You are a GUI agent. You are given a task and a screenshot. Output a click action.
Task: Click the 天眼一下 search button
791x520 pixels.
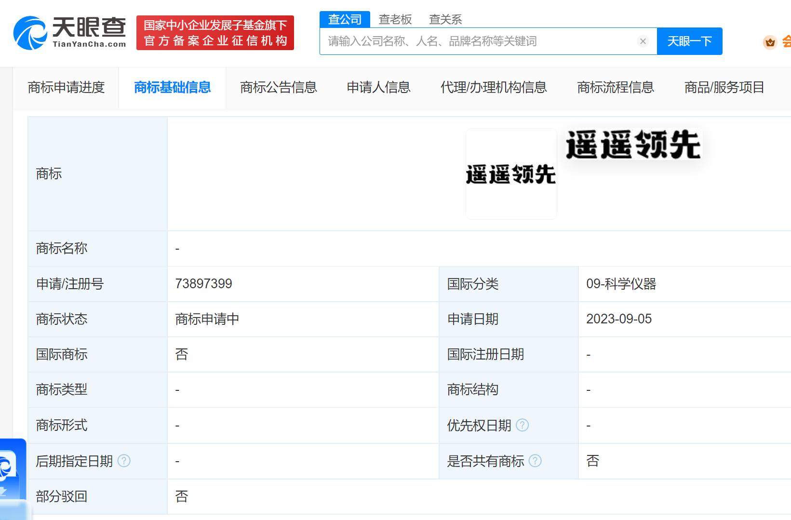click(689, 41)
